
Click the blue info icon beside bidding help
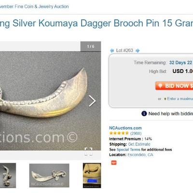click(144, 113)
